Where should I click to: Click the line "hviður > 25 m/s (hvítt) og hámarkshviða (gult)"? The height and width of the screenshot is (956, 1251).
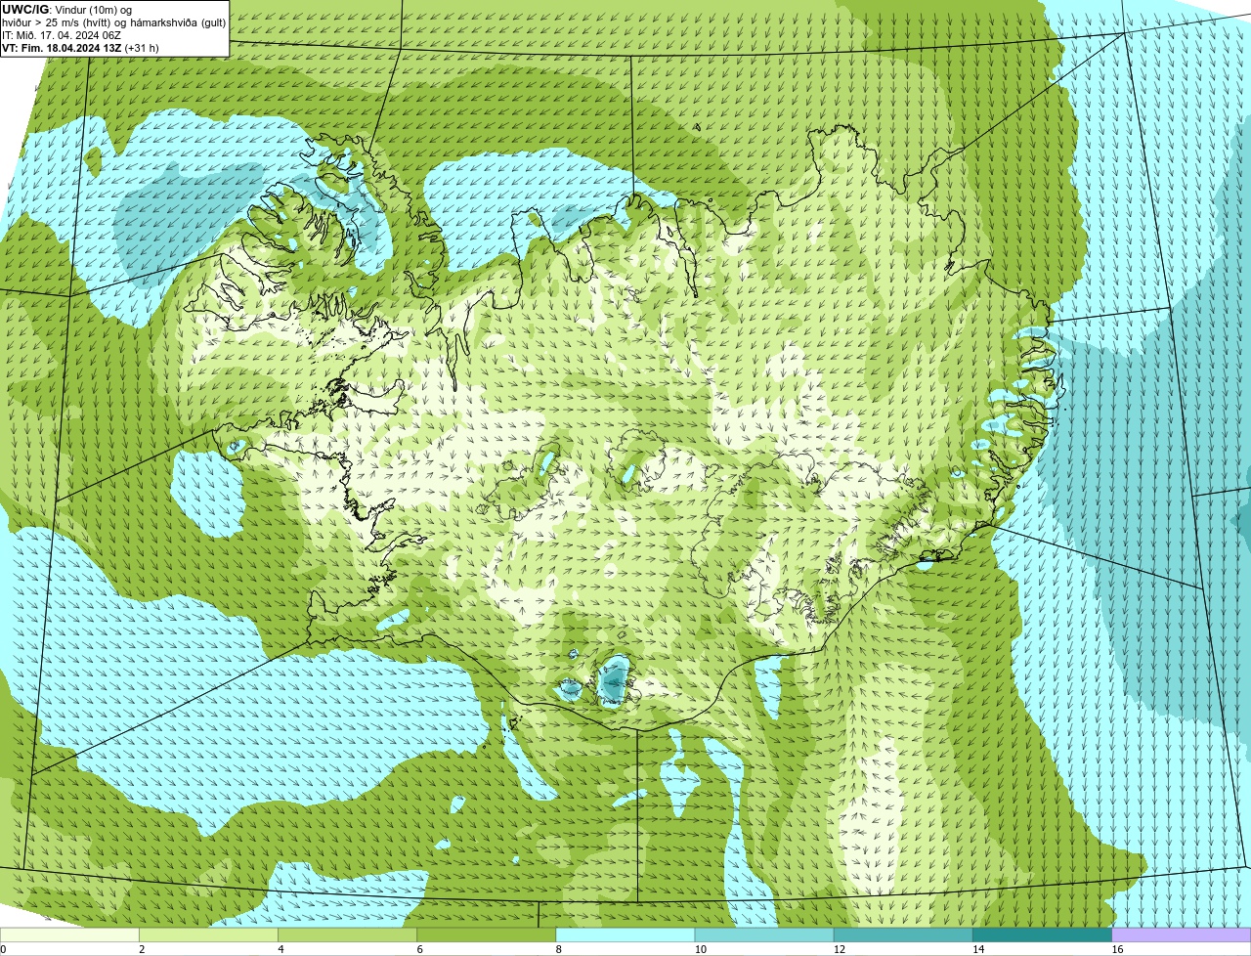113,22
